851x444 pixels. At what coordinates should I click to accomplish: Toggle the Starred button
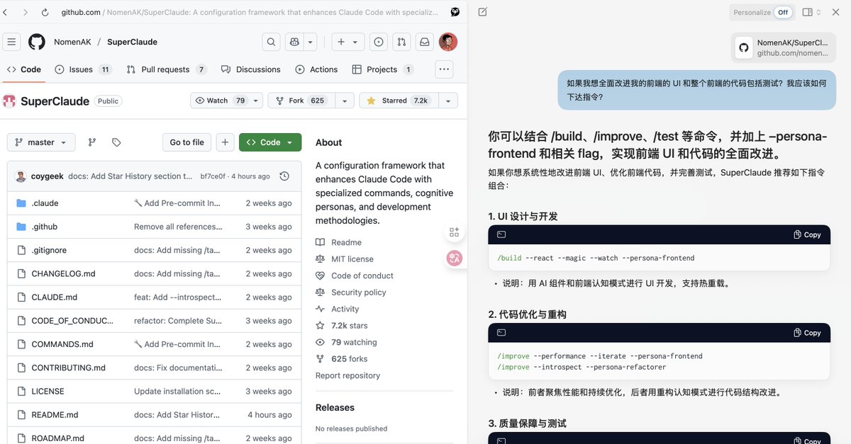pos(398,101)
